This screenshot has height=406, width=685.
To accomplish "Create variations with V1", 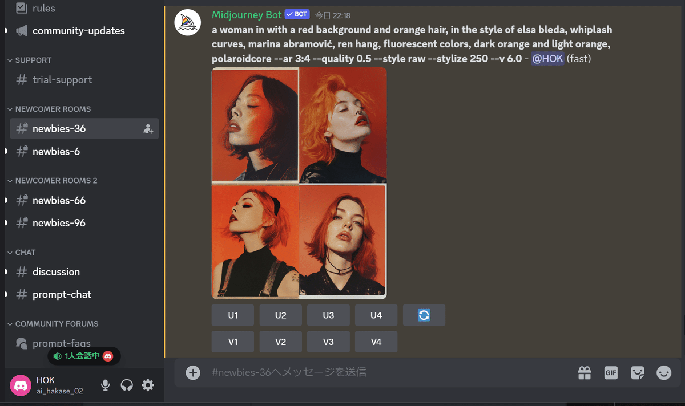I will click(x=233, y=342).
